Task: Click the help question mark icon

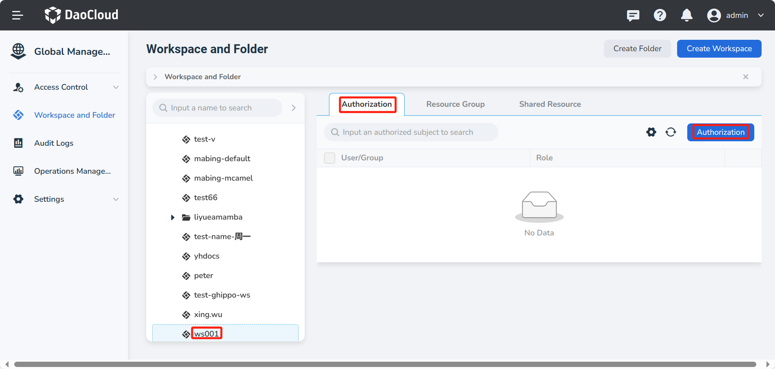Action: (x=660, y=15)
